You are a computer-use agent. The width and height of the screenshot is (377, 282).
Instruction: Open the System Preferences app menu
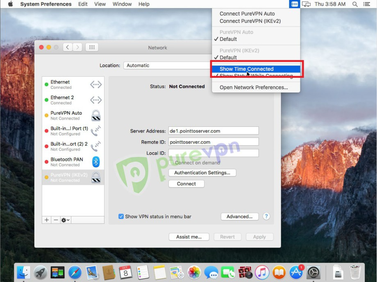[45, 4]
